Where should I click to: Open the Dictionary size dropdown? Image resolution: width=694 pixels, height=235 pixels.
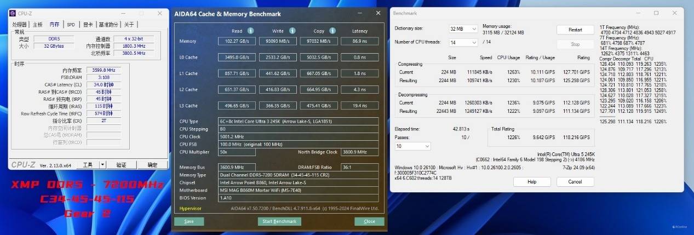463,28
